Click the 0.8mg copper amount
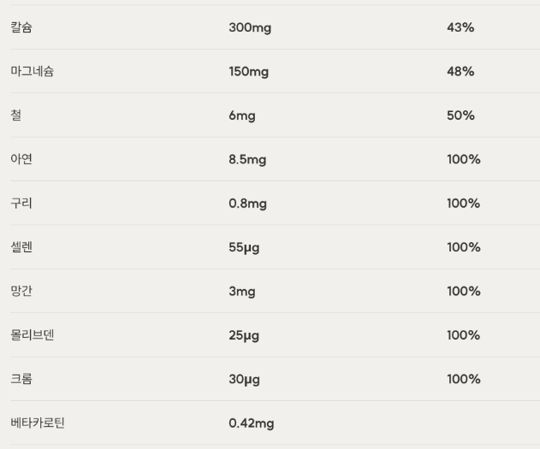Viewport: 540px width, 449px height. tap(248, 204)
